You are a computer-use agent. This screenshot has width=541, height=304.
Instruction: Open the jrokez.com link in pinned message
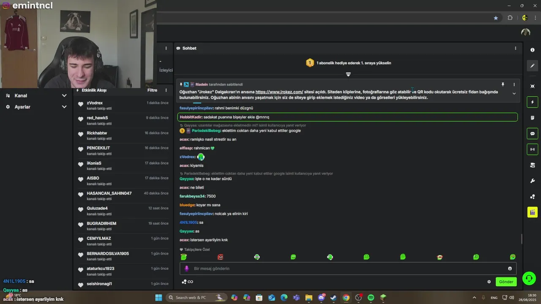[279, 92]
